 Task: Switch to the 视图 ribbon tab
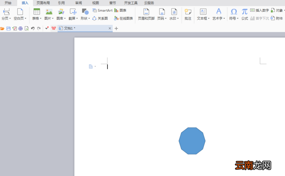pos(95,3)
